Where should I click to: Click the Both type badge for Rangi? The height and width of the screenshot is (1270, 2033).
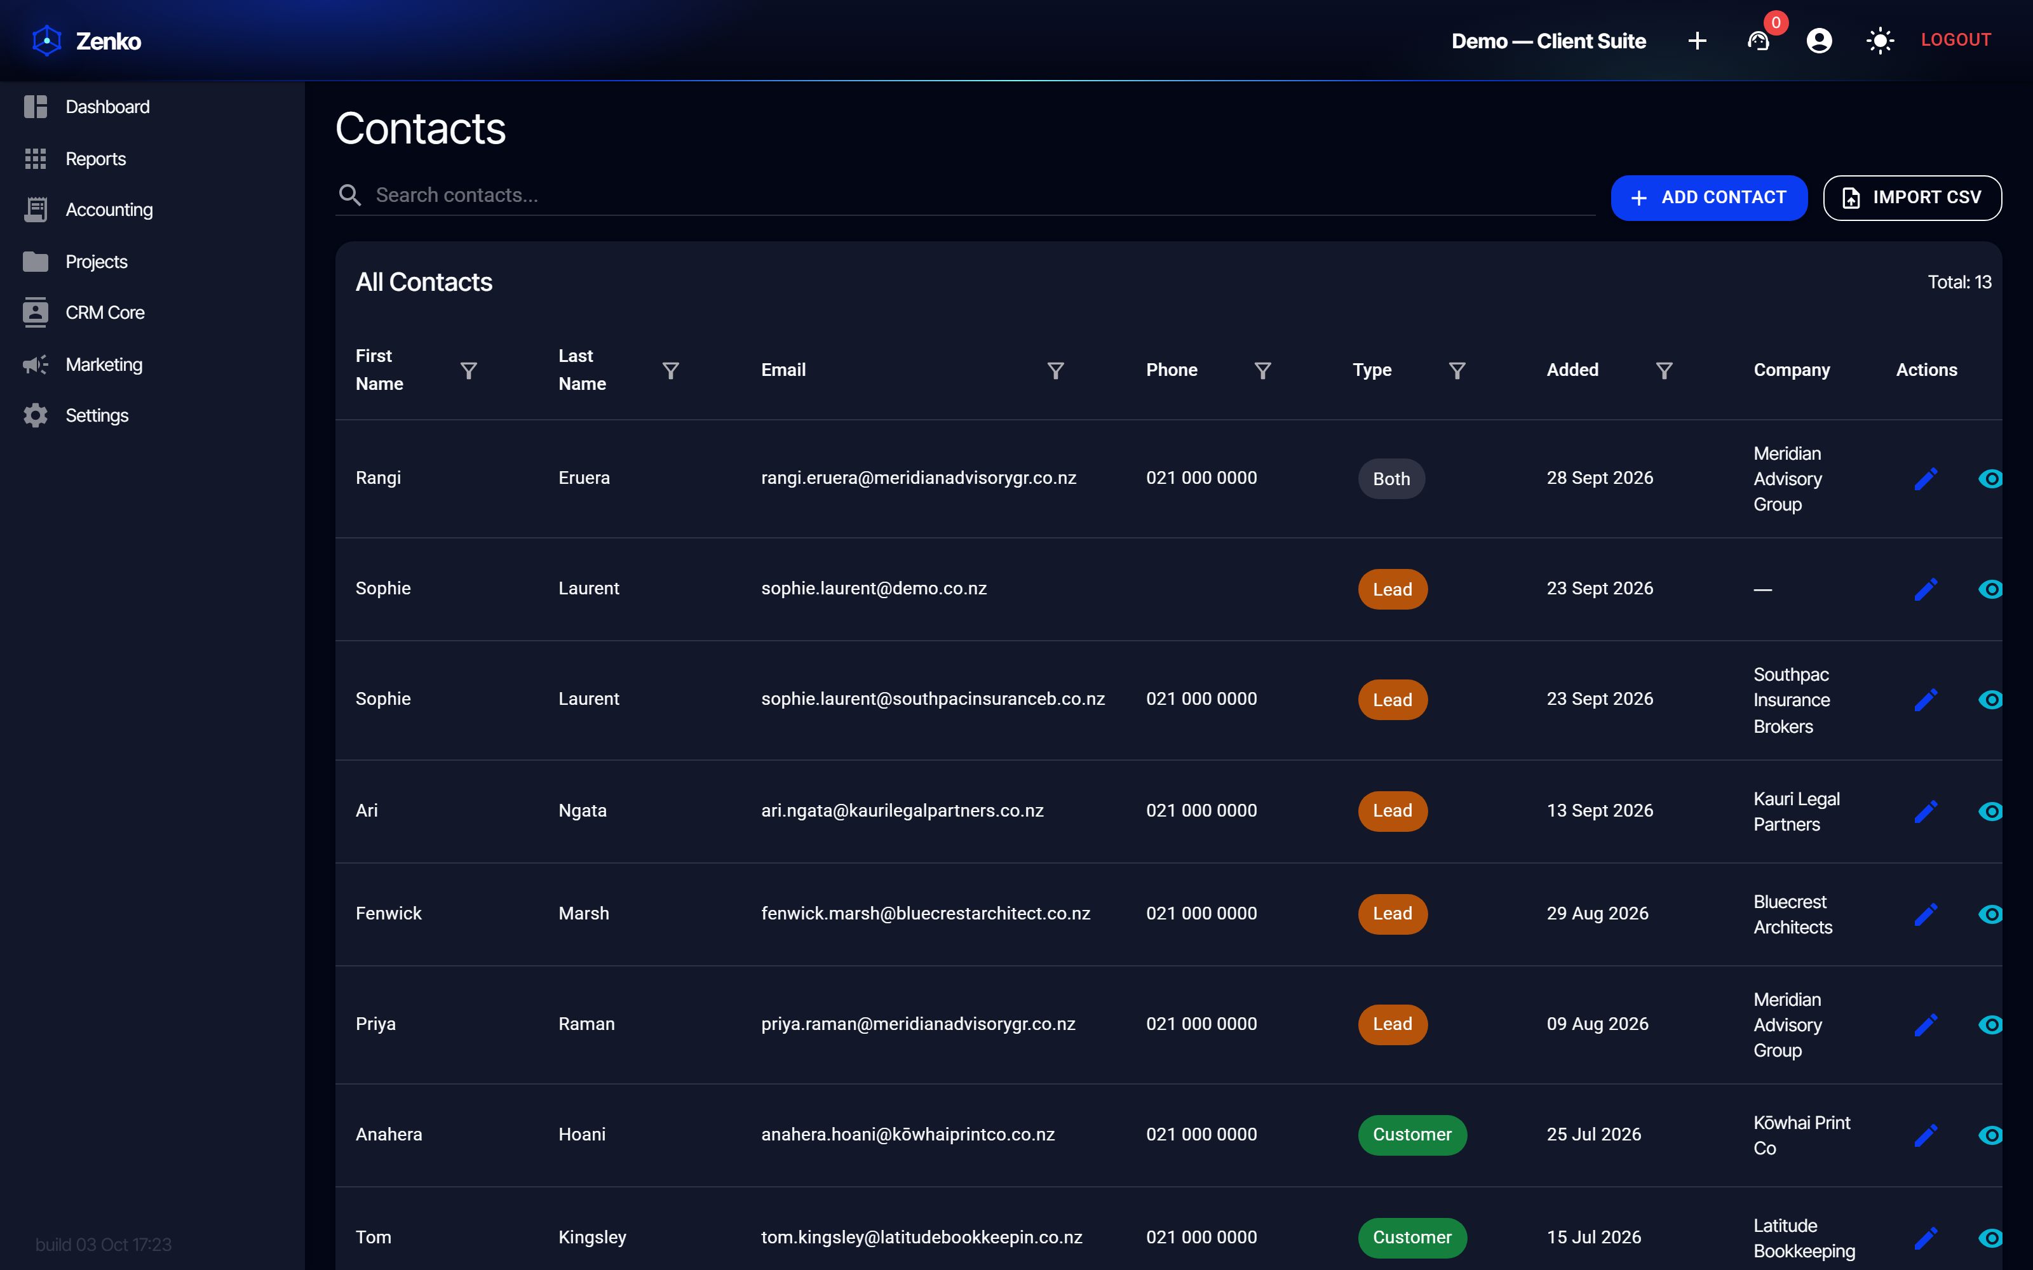[x=1391, y=479]
